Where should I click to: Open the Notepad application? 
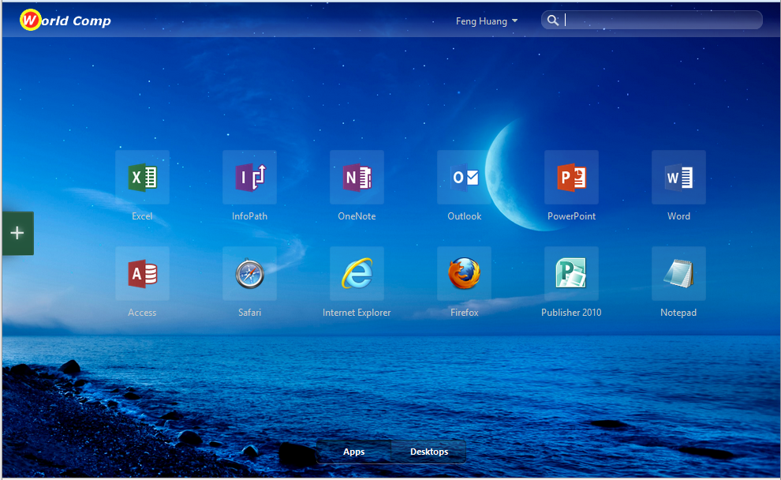(678, 274)
